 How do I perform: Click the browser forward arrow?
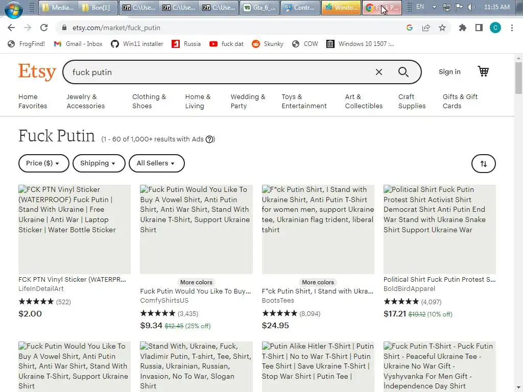tap(28, 28)
